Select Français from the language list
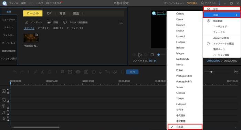Image resolution: width=241 pixels, height=130 pixels. 181,42
